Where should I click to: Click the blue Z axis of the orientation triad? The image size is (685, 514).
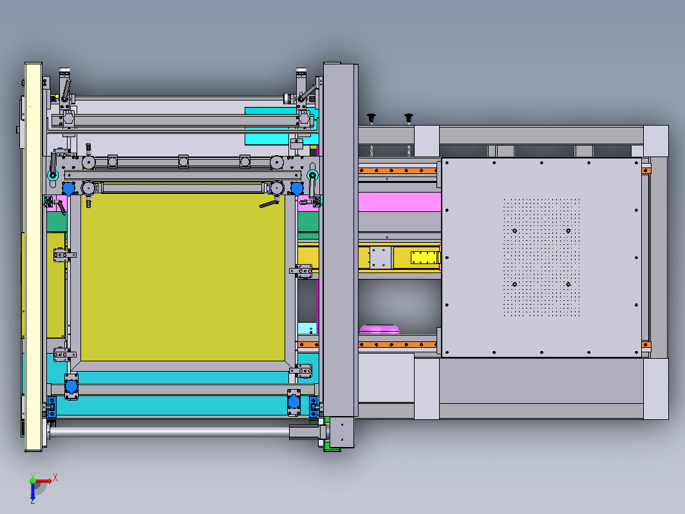coord(33,491)
